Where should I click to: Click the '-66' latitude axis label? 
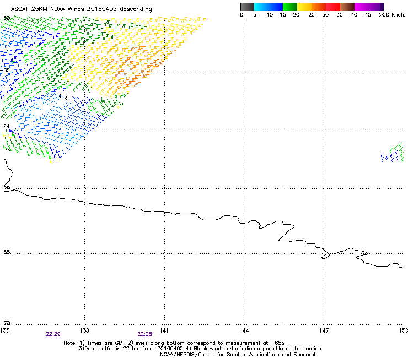click(5, 187)
